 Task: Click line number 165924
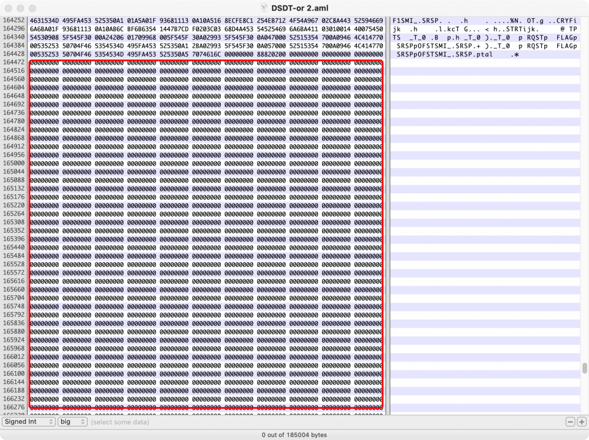point(14,340)
